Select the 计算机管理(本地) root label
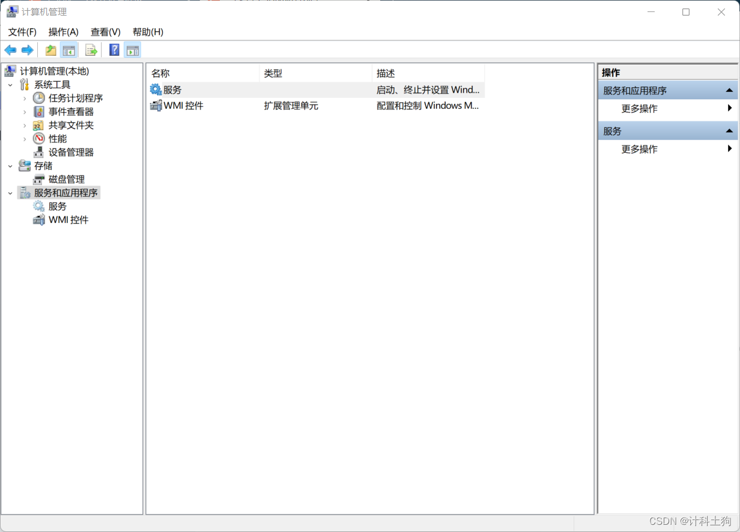Viewport: 740px width, 532px height. 55,71
